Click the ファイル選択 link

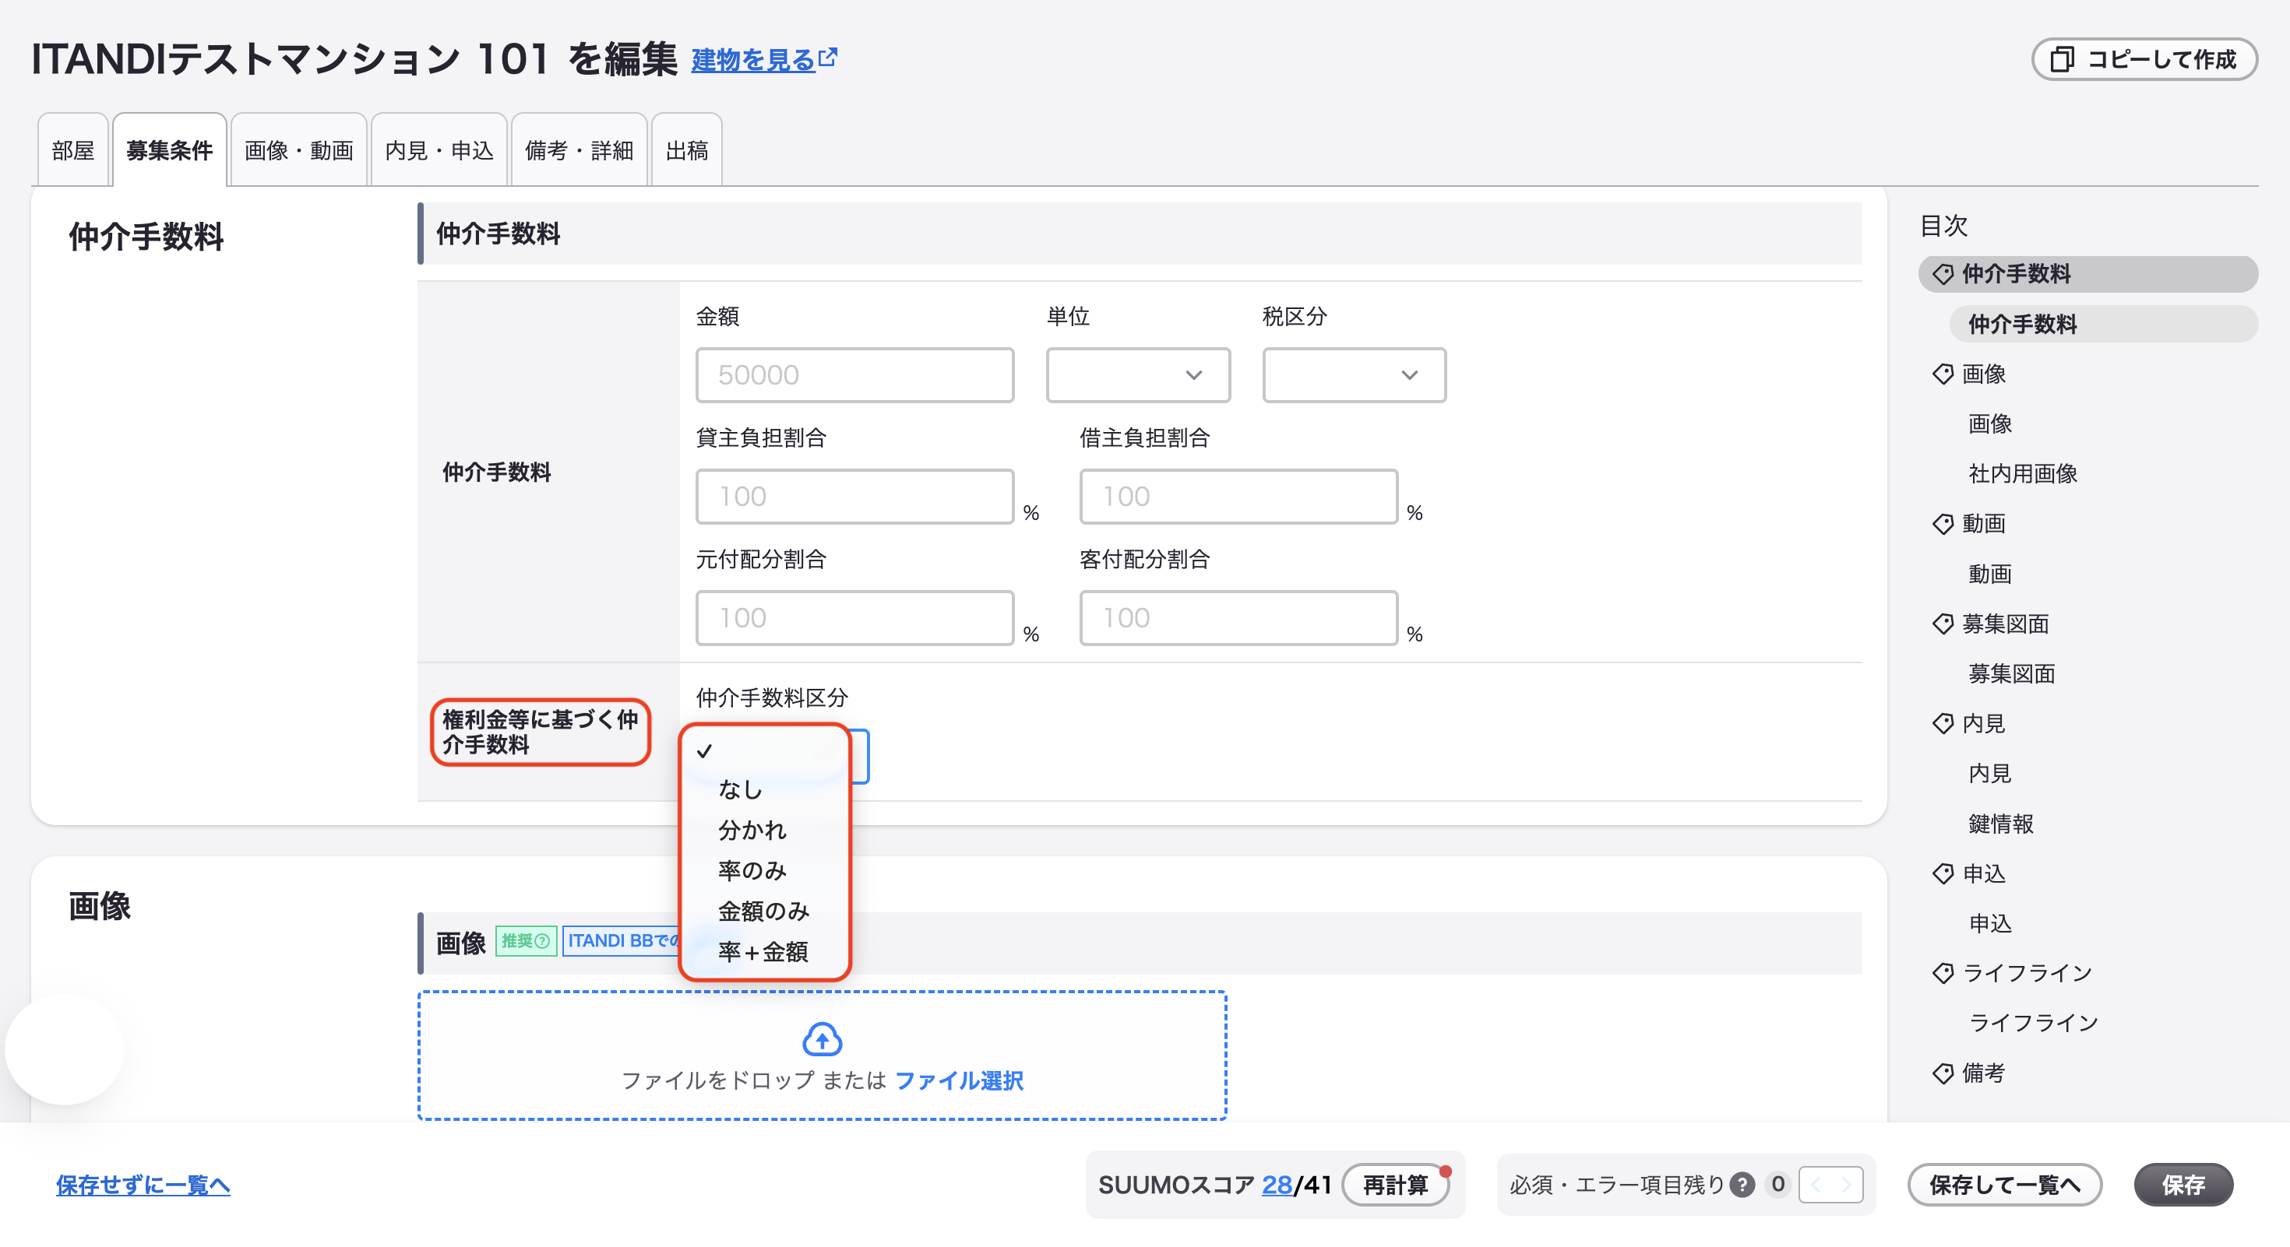tap(959, 1081)
